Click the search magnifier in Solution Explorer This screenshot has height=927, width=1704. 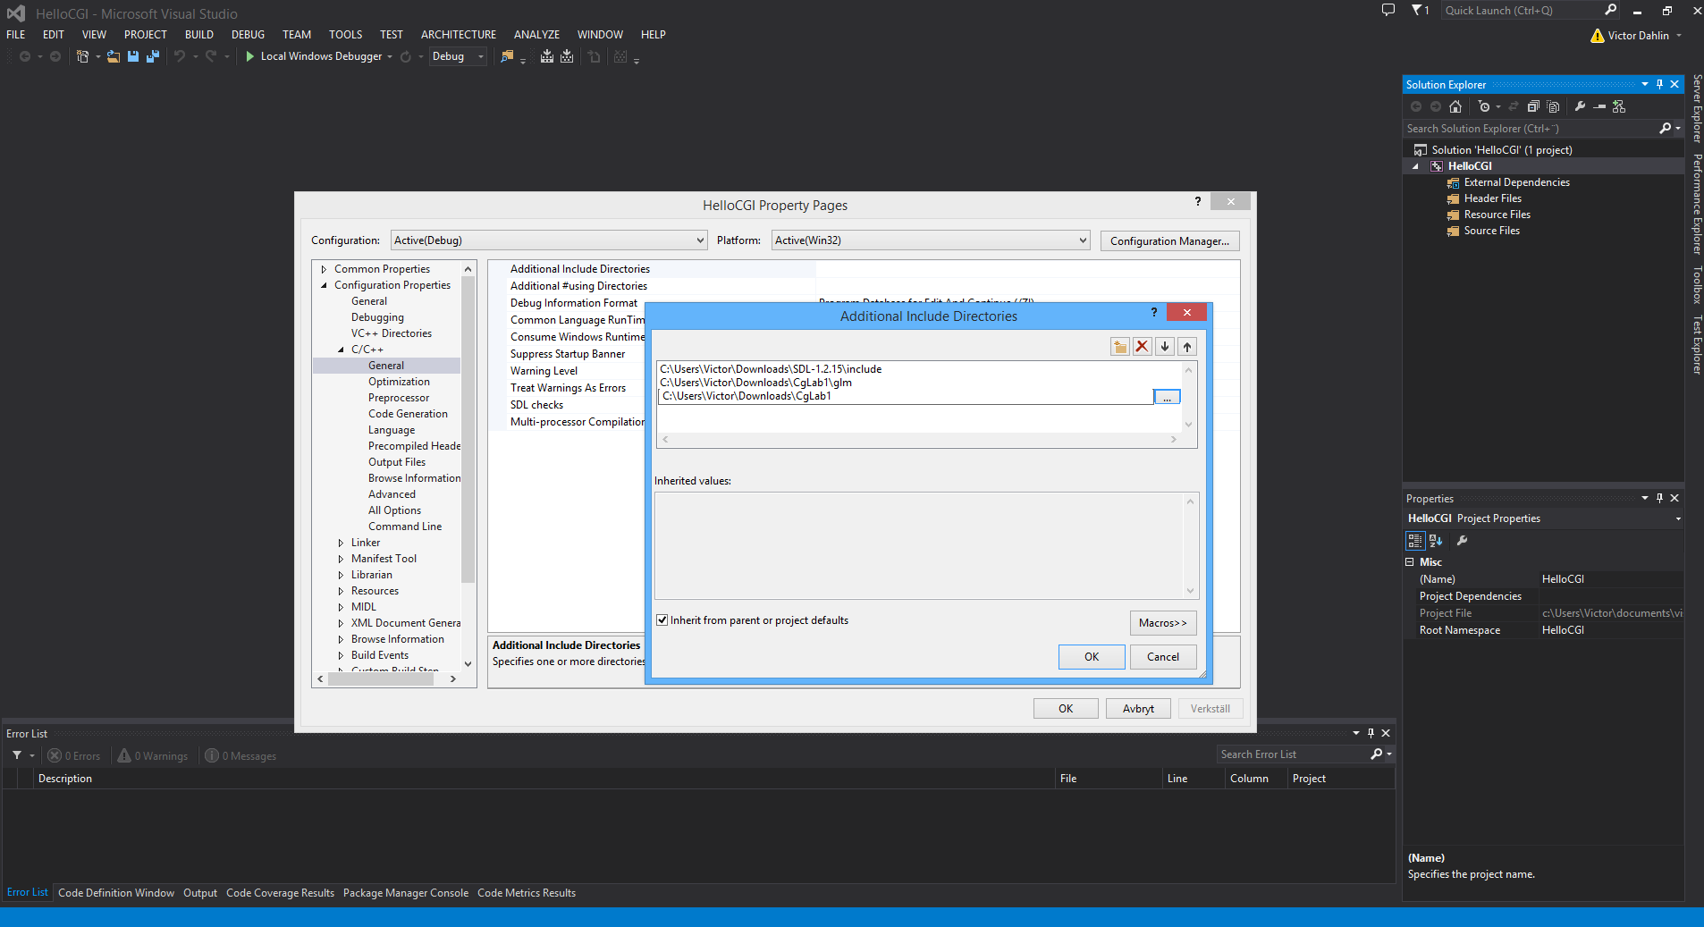click(1665, 129)
